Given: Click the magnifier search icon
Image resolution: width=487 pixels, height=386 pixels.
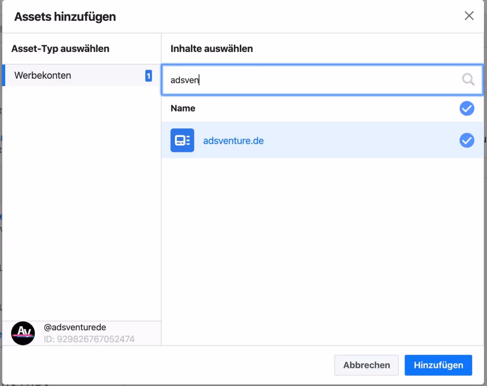Looking at the screenshot, I should [x=468, y=80].
